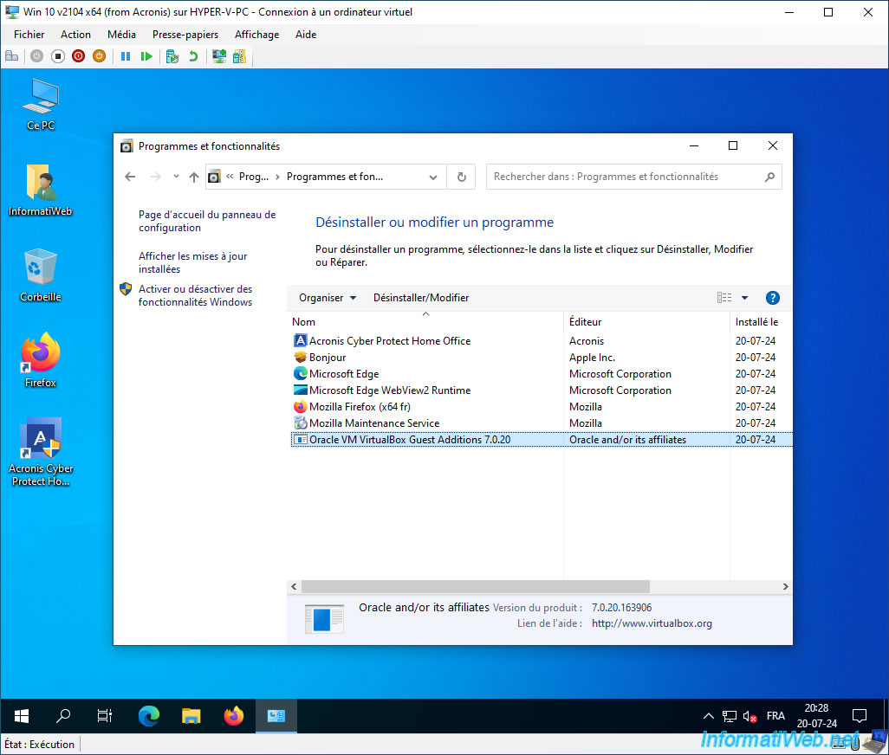Open the Presse-papiers menu
Image resolution: width=889 pixels, height=755 pixels.
[x=185, y=35]
